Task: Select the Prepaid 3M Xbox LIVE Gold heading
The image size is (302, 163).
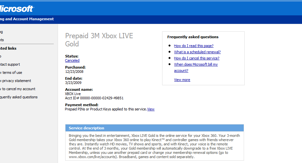Action: pyautogui.click(x=99, y=40)
